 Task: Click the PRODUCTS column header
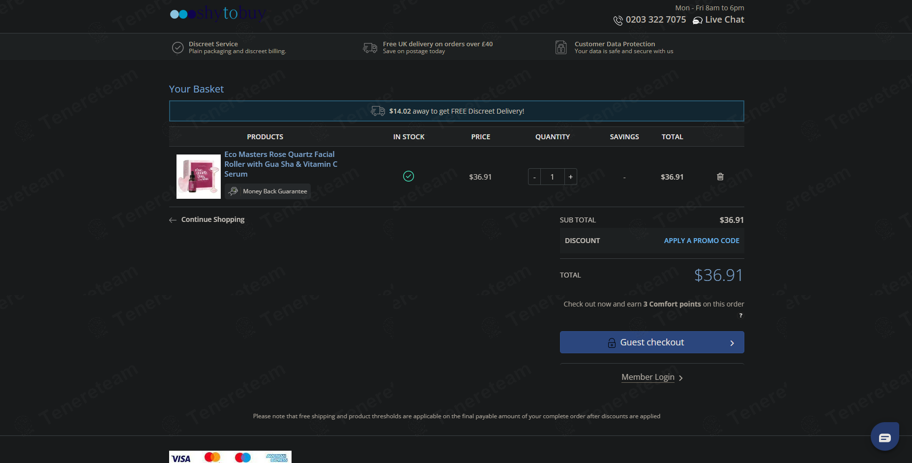pyautogui.click(x=265, y=137)
